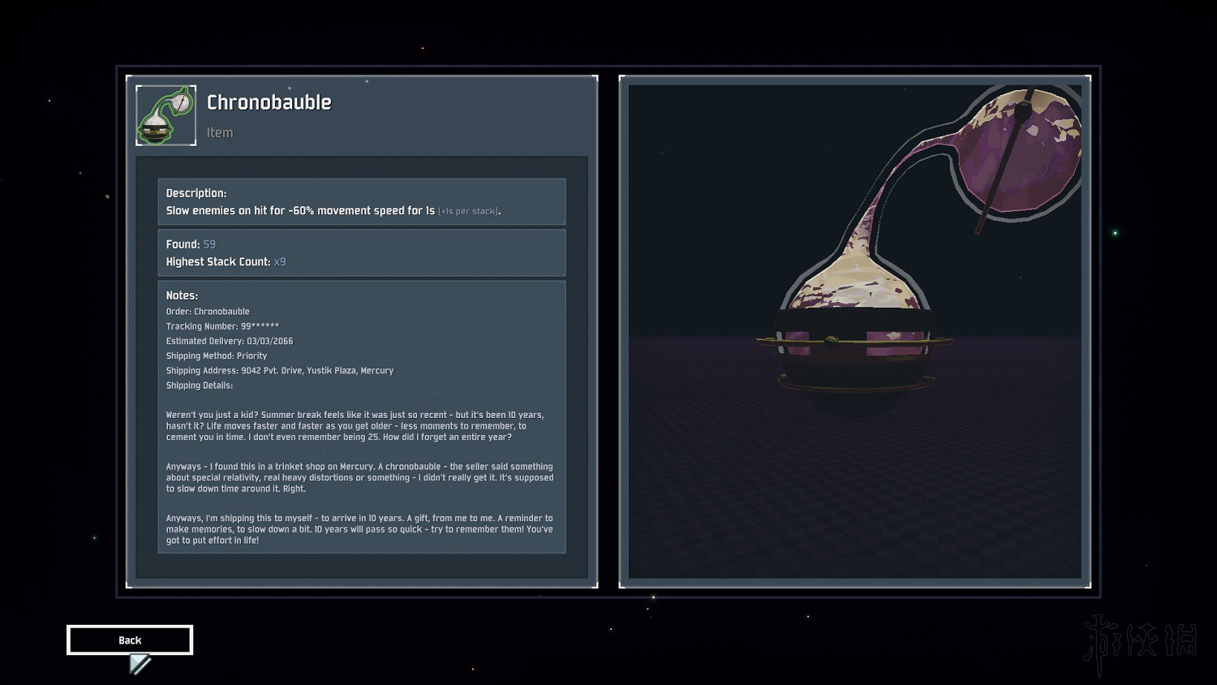Click the ringed base of the Chronobauble model
Viewport: 1217px width, 685px height.
coord(854,361)
